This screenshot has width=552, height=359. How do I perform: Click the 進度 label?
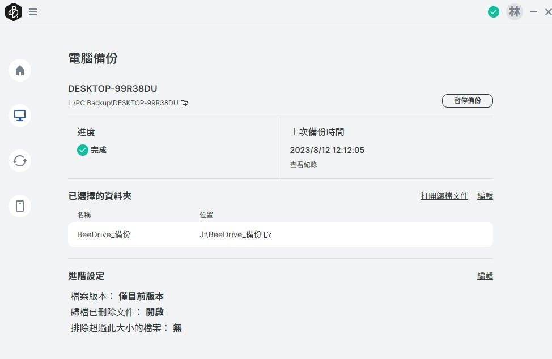pyautogui.click(x=86, y=132)
